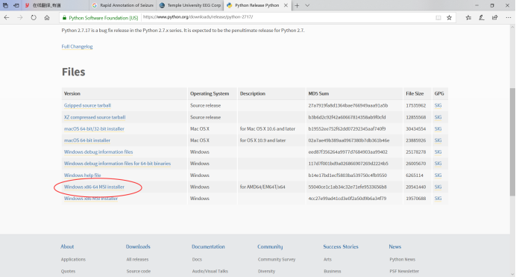Share this page icon

tap(494, 18)
